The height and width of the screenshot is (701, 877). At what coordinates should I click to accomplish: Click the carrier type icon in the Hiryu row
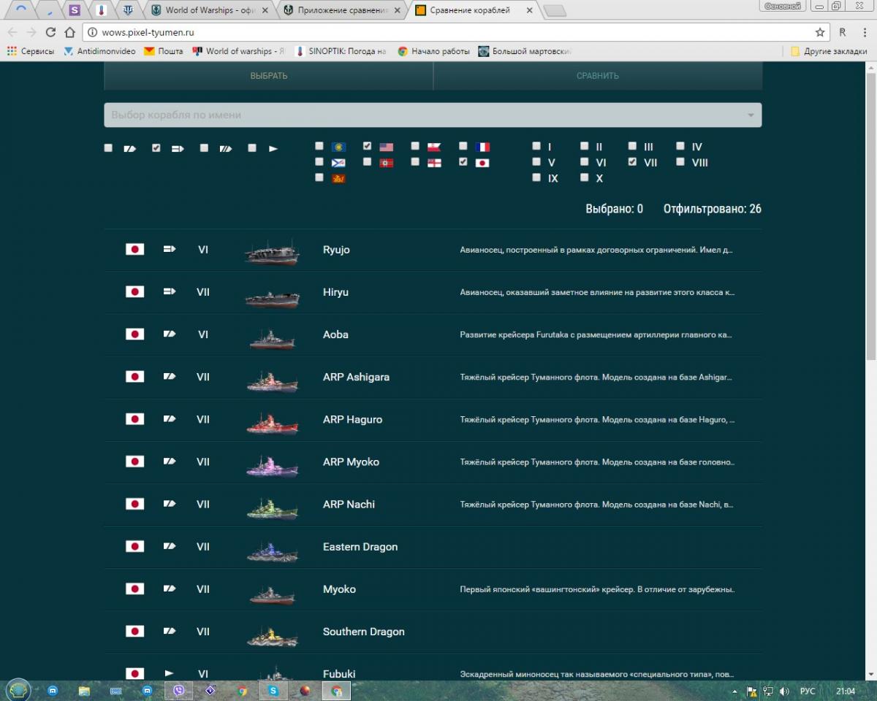[x=169, y=291]
